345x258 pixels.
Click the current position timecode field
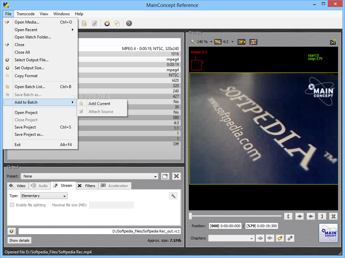coord(225,226)
